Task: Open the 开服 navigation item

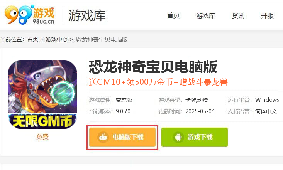Action: click(267, 16)
